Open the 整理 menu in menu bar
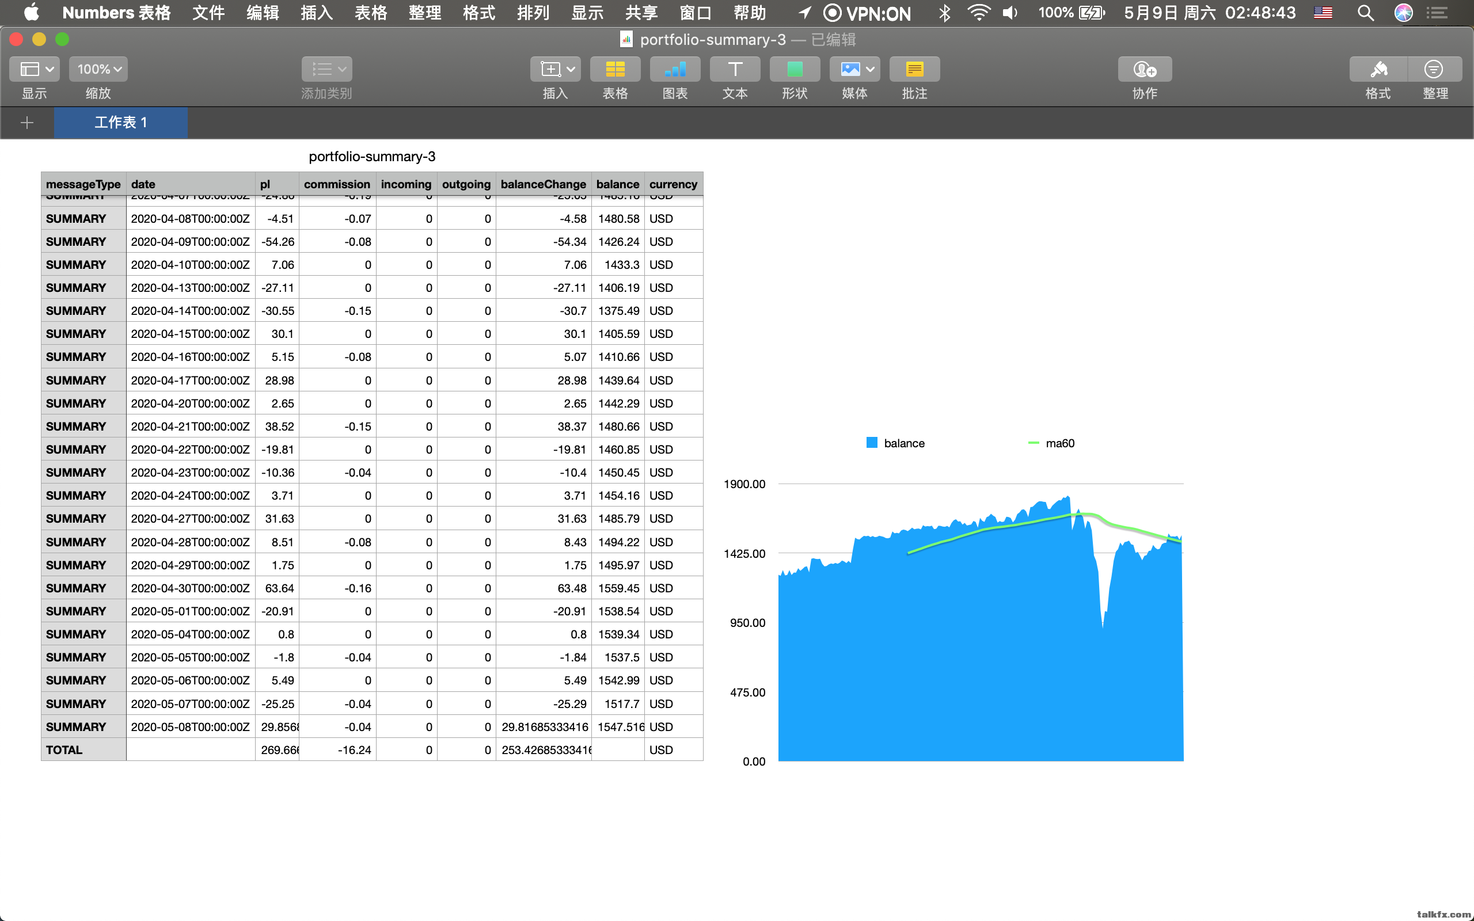The width and height of the screenshot is (1474, 921). pyautogui.click(x=425, y=13)
